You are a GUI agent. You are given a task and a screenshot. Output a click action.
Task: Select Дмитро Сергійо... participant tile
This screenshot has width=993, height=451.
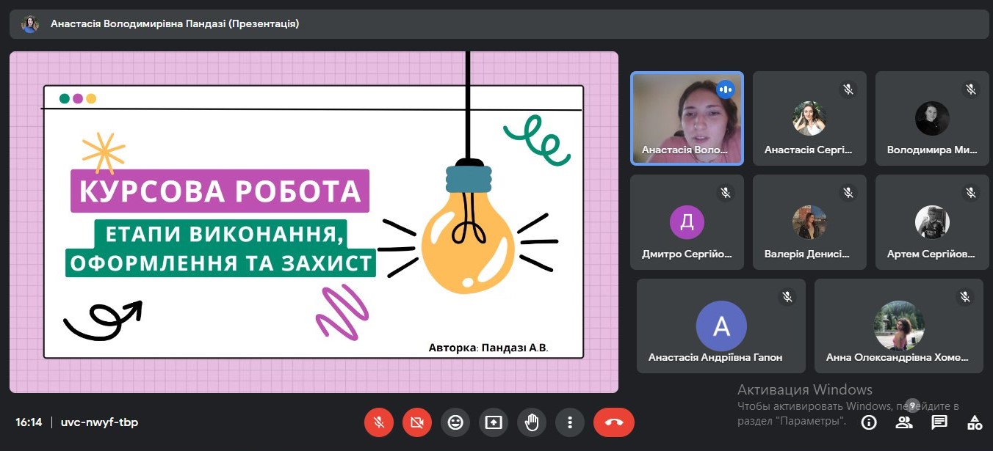pos(687,222)
